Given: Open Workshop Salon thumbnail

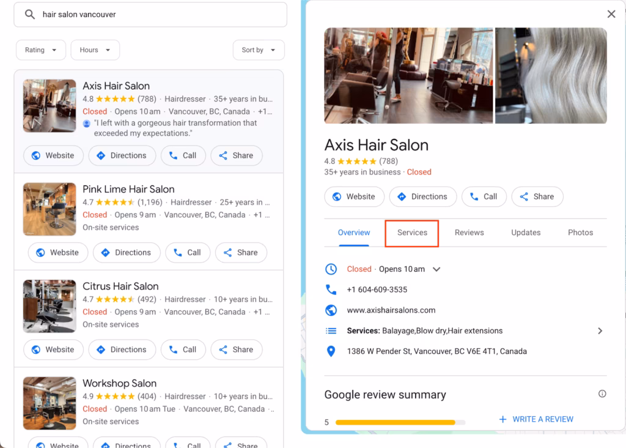Looking at the screenshot, I should (x=50, y=403).
